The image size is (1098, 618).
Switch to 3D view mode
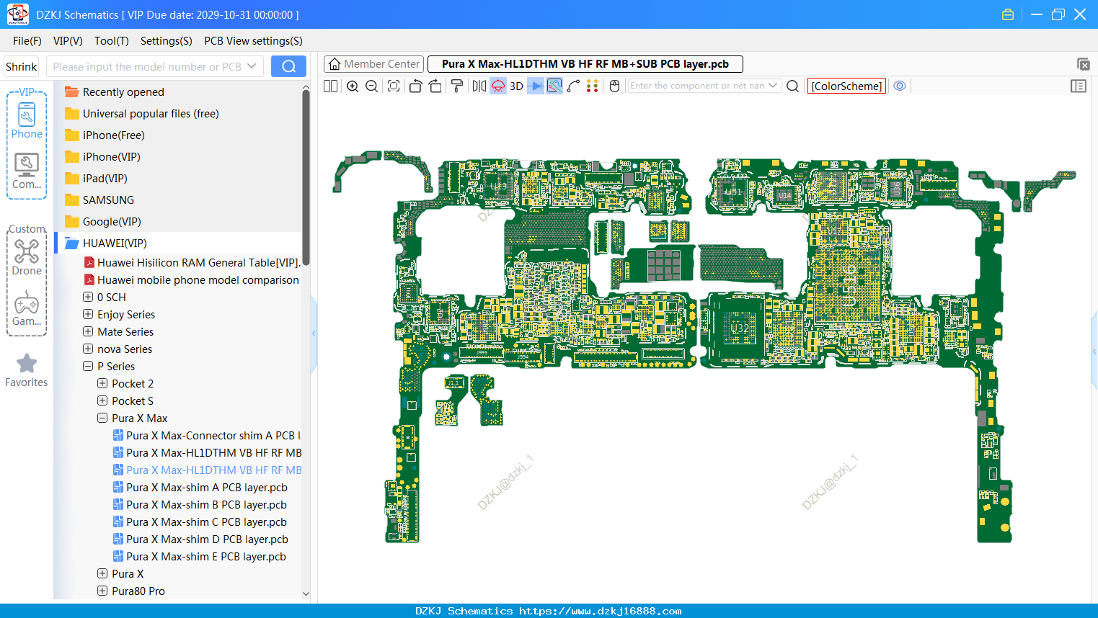pos(516,86)
